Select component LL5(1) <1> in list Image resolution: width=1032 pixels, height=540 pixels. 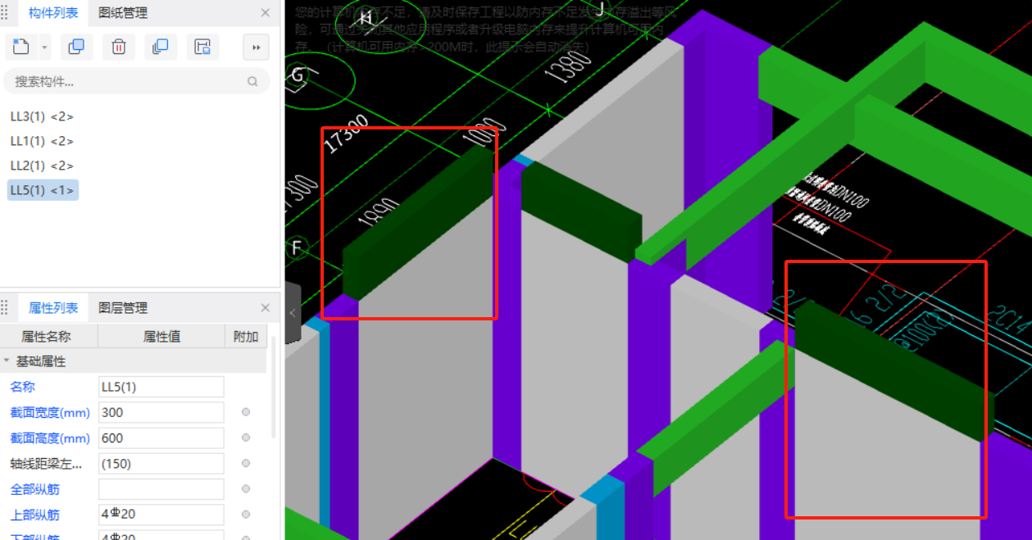[43, 190]
